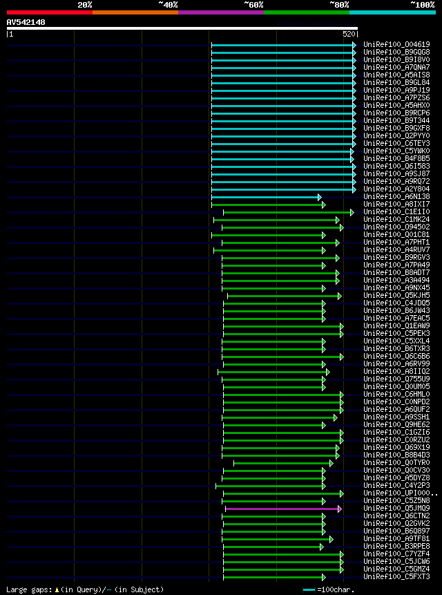The height and width of the screenshot is (595, 442).
Task: Select the UniRef100_A8IIQ2 label
Action: click(x=396, y=370)
